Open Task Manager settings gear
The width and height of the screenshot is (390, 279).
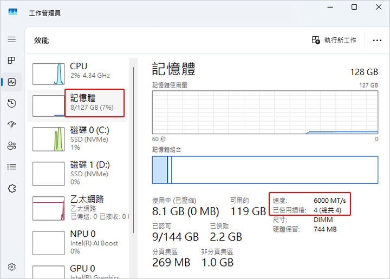tap(12, 267)
